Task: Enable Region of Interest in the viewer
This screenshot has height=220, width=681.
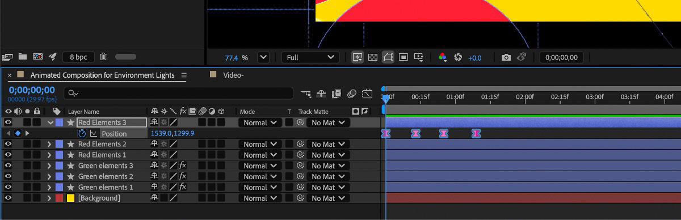Action: [403, 57]
